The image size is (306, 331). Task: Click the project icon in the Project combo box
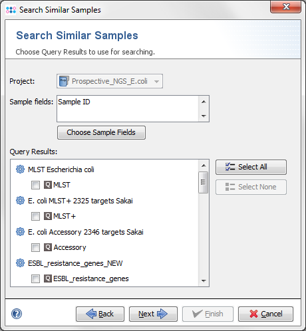[x=64, y=81]
